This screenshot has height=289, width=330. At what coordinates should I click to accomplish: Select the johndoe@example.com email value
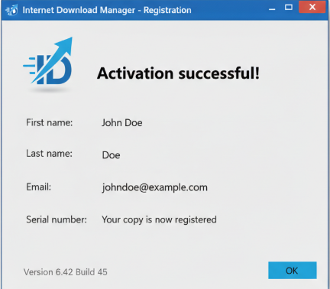tap(155, 187)
